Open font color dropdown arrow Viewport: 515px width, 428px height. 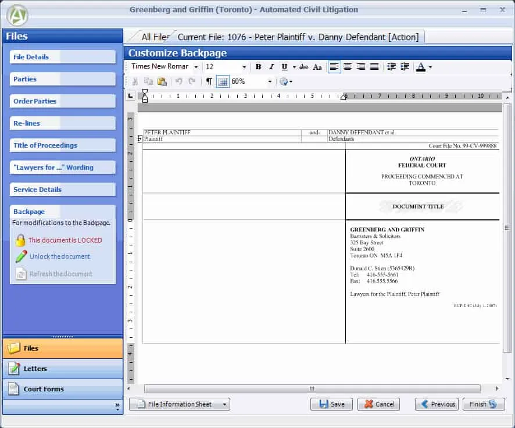click(x=430, y=67)
